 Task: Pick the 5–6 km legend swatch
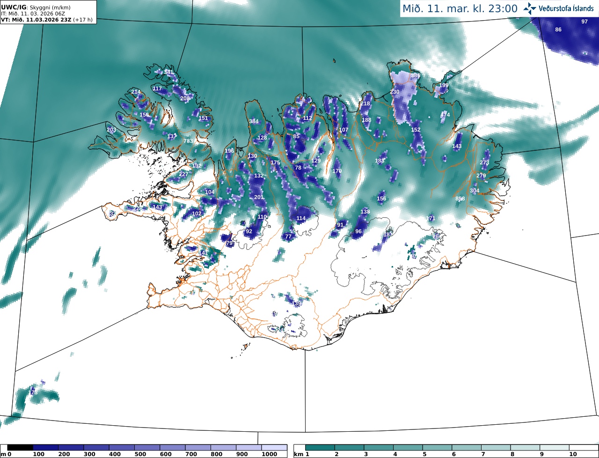tap(437, 448)
